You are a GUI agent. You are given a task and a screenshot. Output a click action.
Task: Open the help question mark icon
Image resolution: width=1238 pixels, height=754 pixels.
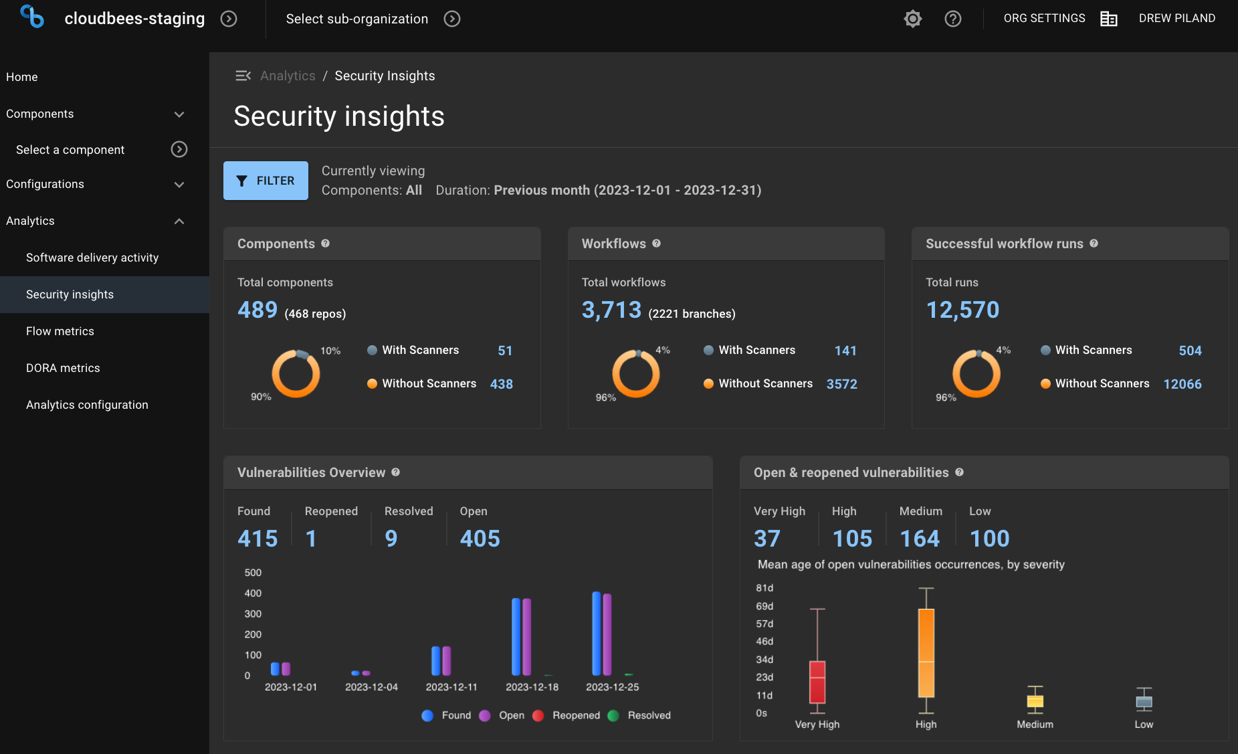tap(953, 19)
